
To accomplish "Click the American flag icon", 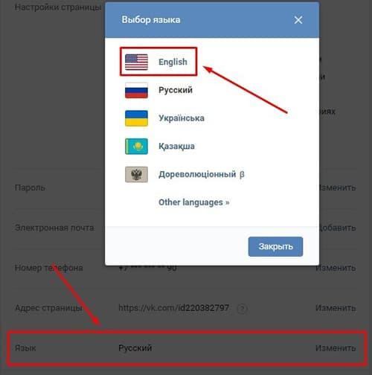I will 136,62.
